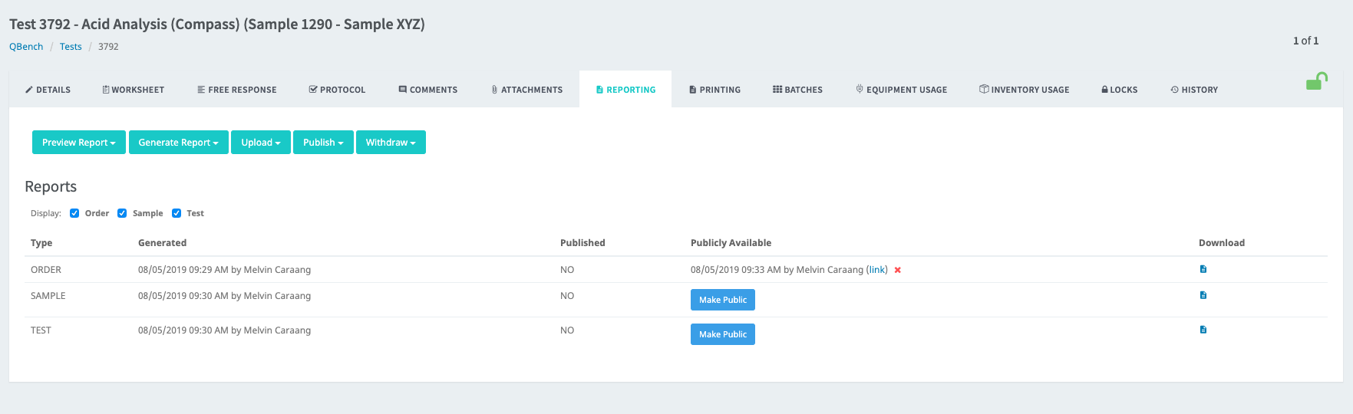The width and height of the screenshot is (1353, 414).
Task: Download the TEST report file icon
Action: point(1203,330)
